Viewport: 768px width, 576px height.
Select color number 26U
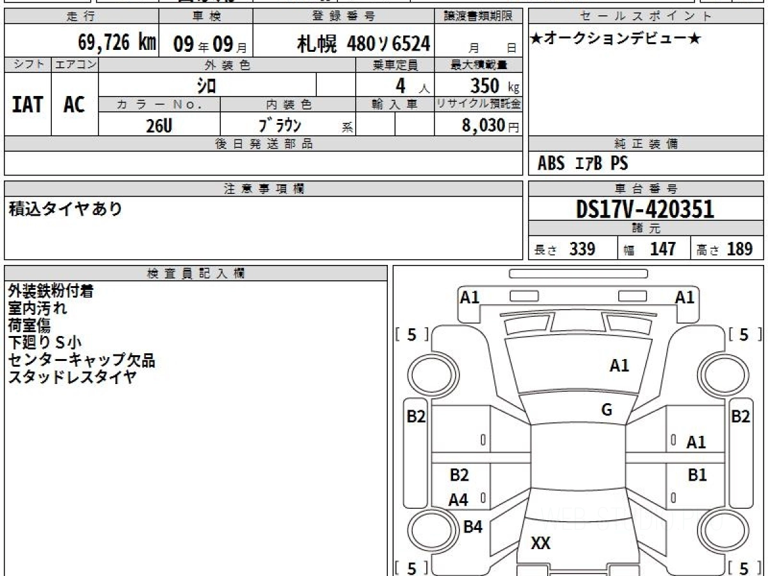pyautogui.click(x=159, y=125)
